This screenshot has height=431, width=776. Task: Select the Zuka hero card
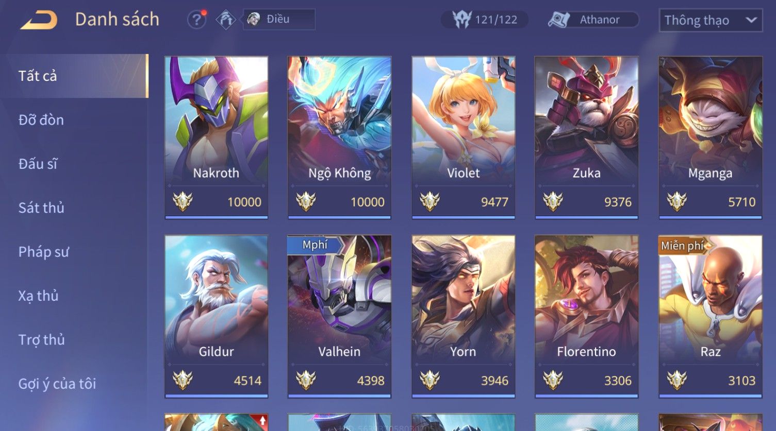point(586,137)
